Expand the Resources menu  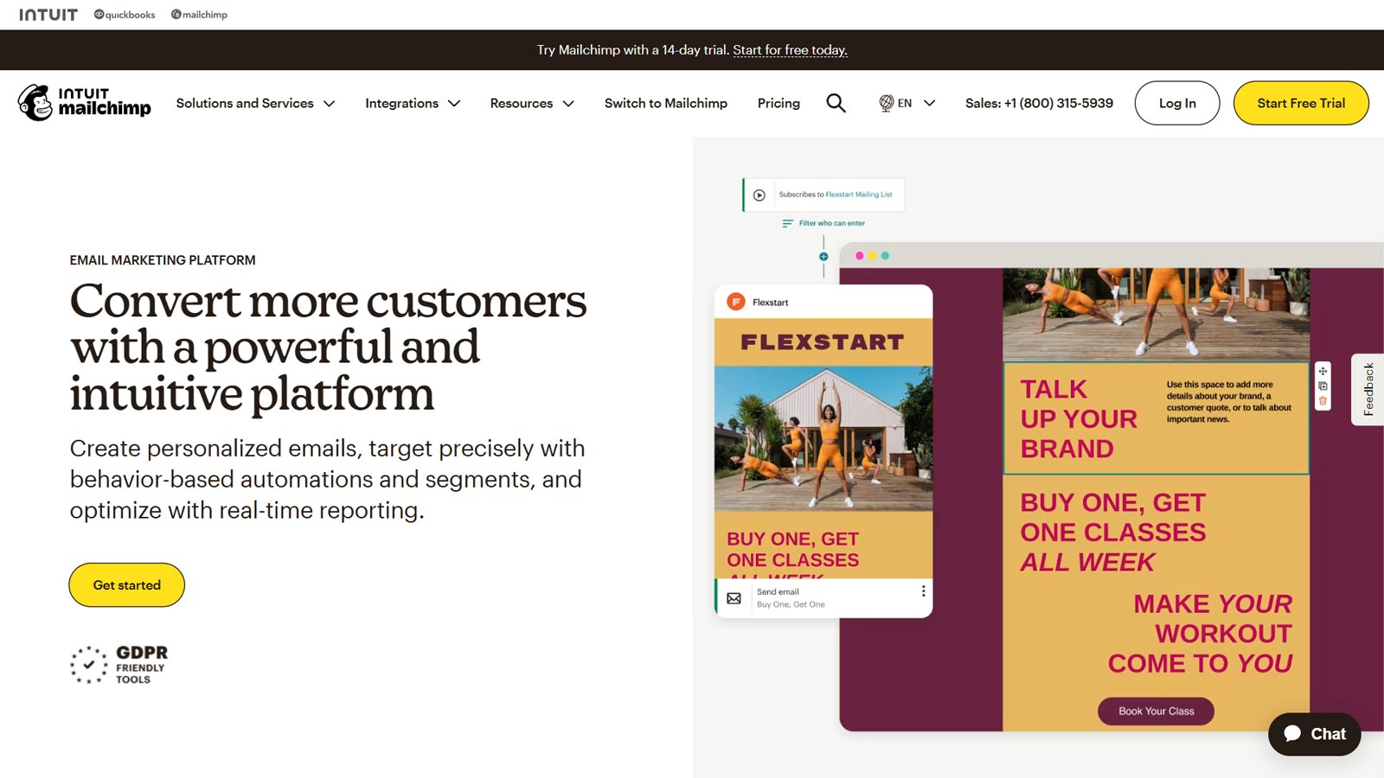[532, 103]
